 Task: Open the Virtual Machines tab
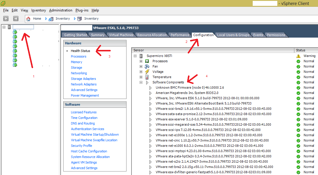121,35
